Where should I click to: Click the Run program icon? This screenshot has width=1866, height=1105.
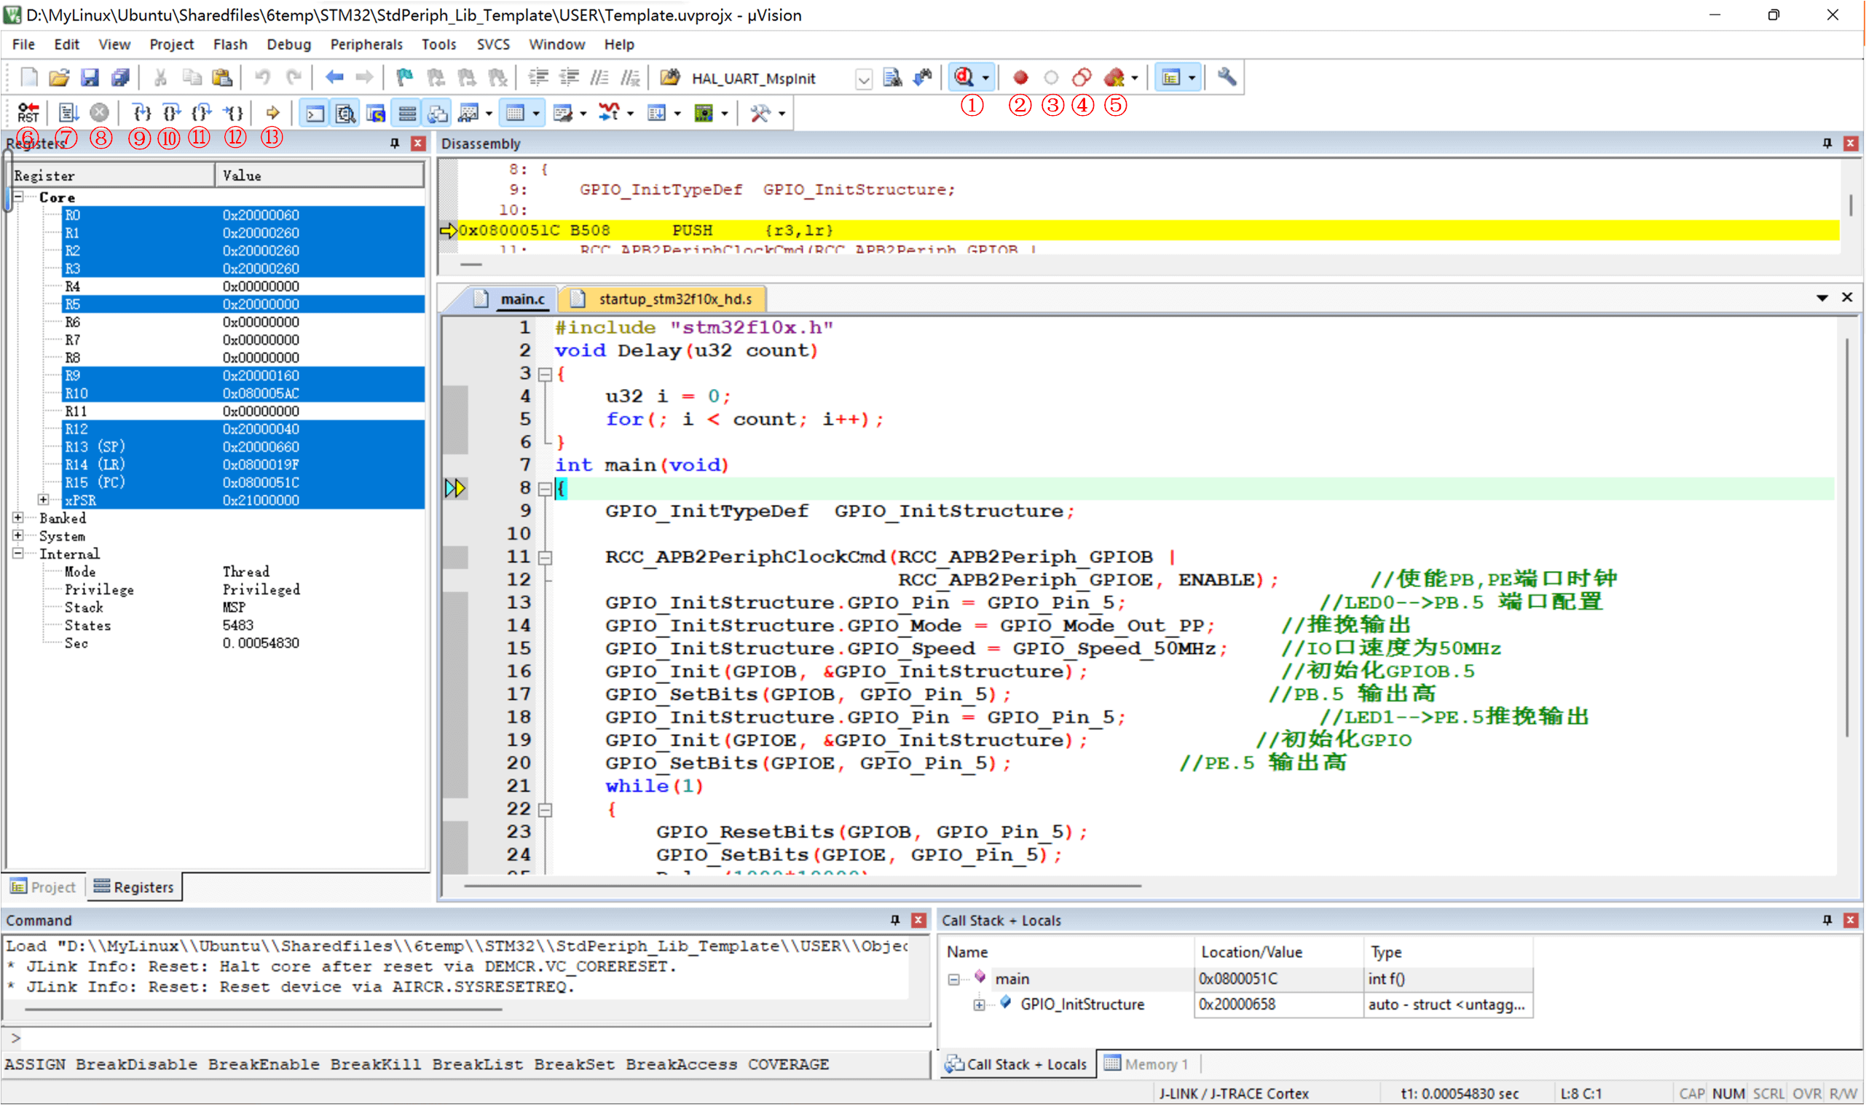(68, 112)
